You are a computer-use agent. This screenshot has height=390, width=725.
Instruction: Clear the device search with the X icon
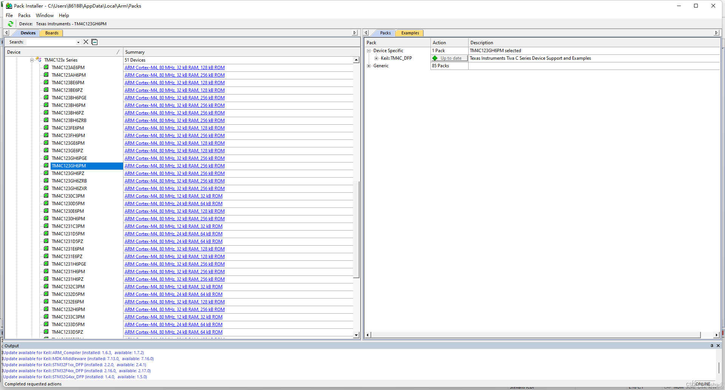(x=86, y=42)
